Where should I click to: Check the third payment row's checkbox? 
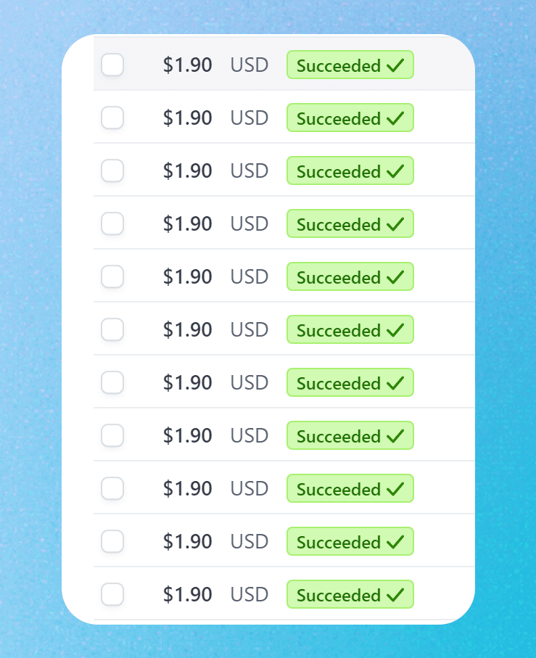[112, 170]
